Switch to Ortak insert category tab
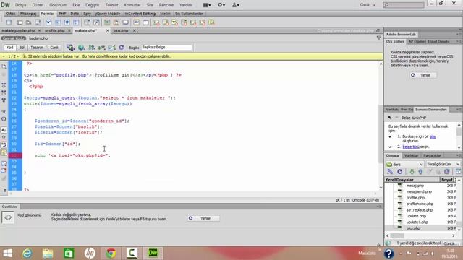The image size is (463, 260). point(10,14)
